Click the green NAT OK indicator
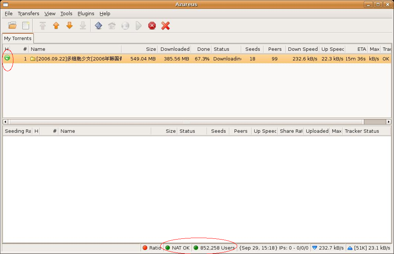Screen dimensions: 394x254 pos(168,248)
